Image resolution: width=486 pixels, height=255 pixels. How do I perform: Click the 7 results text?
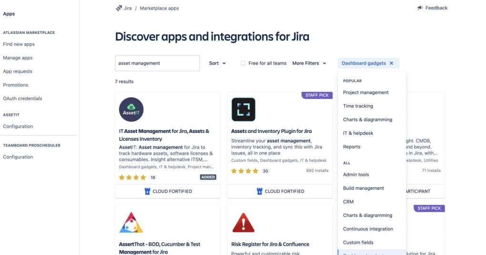tap(124, 82)
